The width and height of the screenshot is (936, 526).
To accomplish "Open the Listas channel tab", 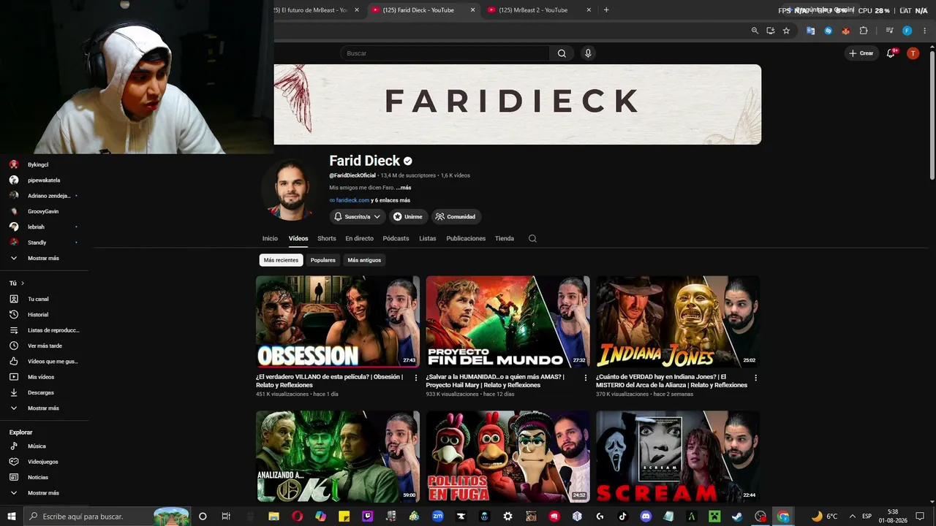I will tap(428, 239).
